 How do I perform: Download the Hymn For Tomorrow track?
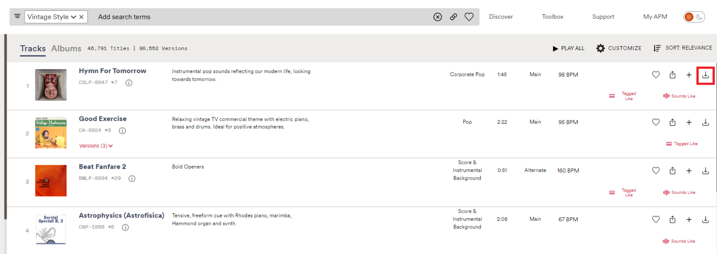pyautogui.click(x=706, y=75)
